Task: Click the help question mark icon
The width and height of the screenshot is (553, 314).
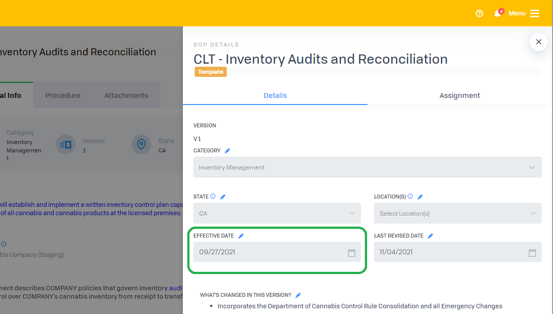Action: tap(479, 14)
